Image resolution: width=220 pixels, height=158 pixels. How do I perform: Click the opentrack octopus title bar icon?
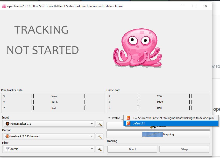(x=4, y=6)
